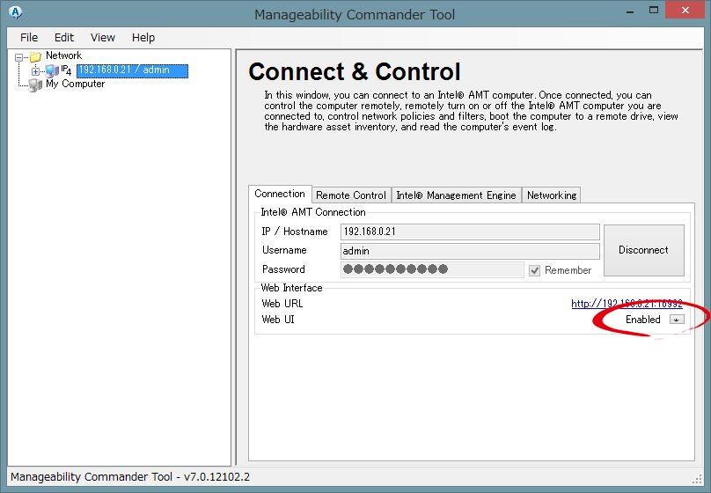Viewport: 711px width, 493px height.
Task: Click the Password field
Action: coord(432,269)
